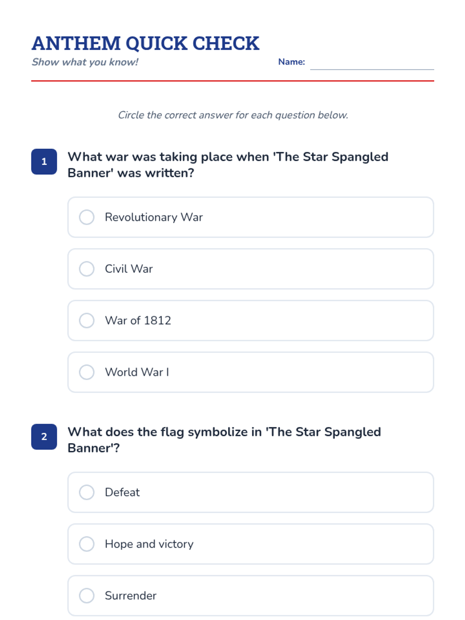The image size is (465, 620).
Task: Click the 'ANTHEM QUICK CHECK' title
Action: tap(145, 43)
